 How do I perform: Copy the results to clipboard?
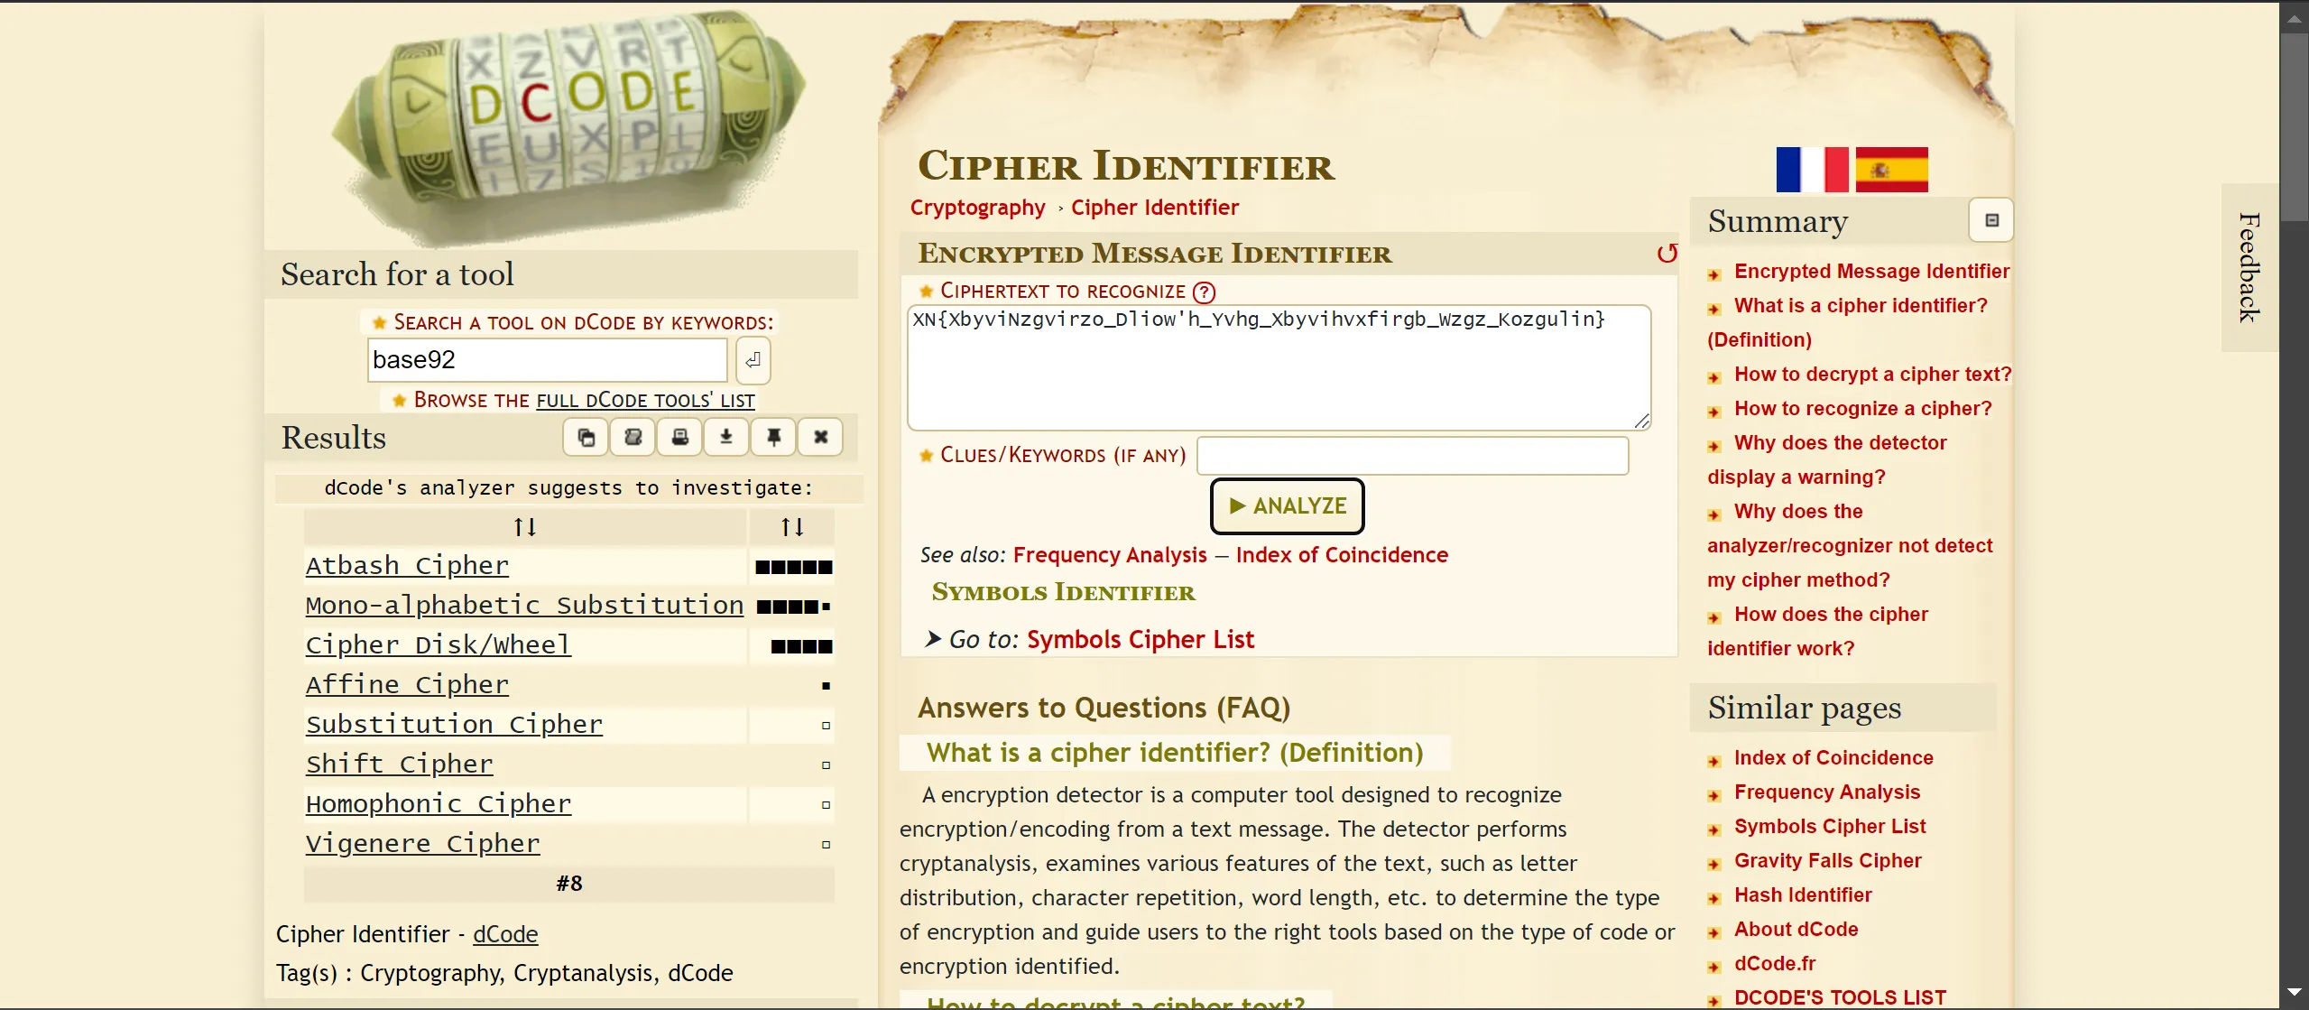(x=586, y=438)
